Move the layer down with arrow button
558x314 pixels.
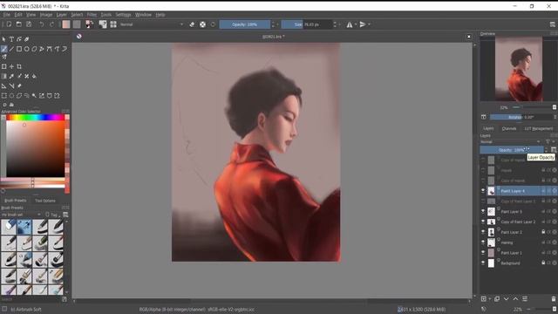point(506,298)
